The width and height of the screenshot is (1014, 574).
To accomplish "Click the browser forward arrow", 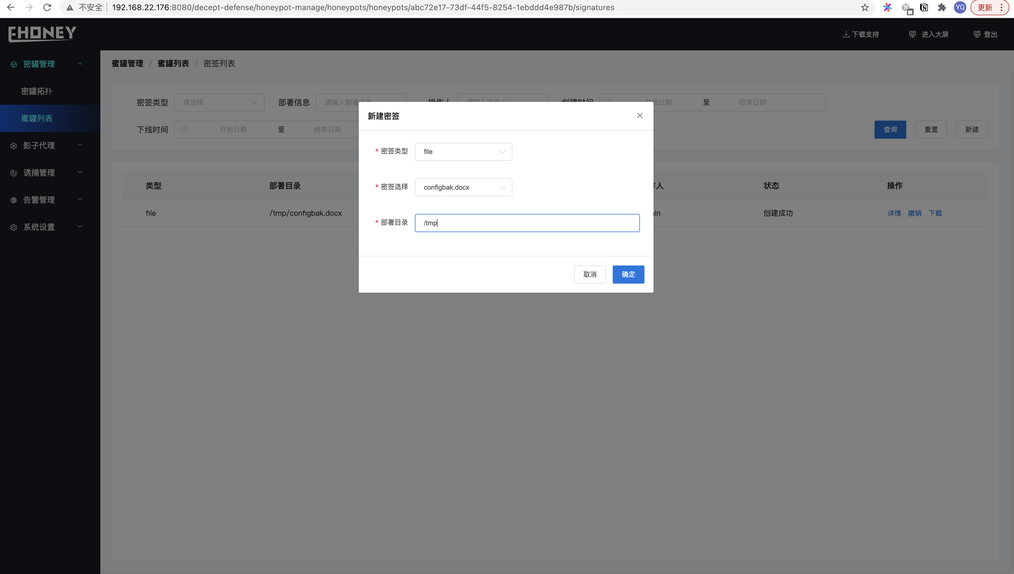I will [29, 7].
